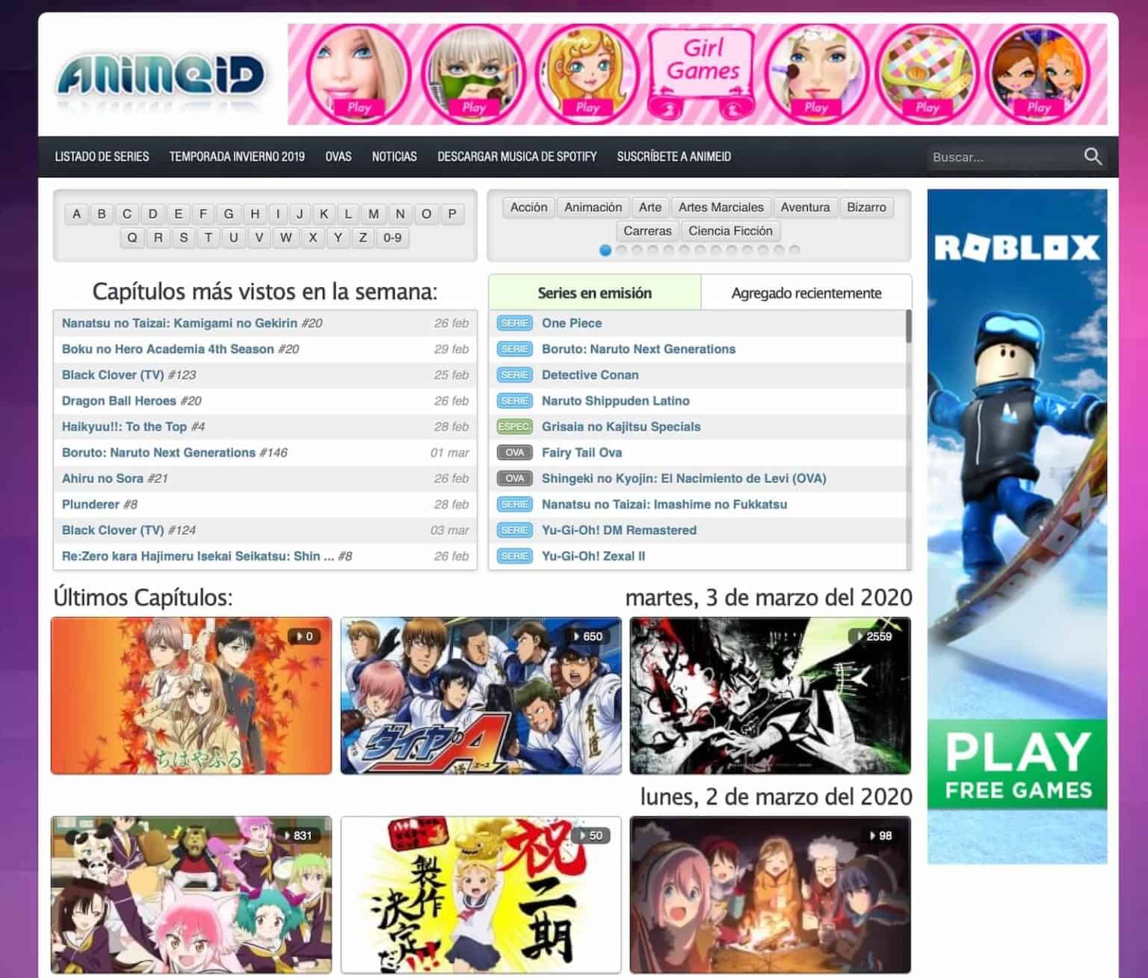Click the series list scrollbar thumb
Screen dimensions: 1148x978
pos(908,326)
